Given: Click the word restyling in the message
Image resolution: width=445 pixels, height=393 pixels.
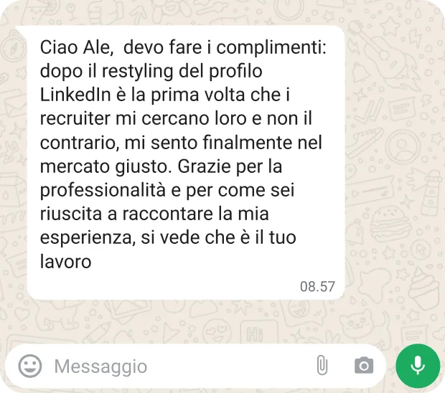Looking at the screenshot, I should (x=137, y=72).
